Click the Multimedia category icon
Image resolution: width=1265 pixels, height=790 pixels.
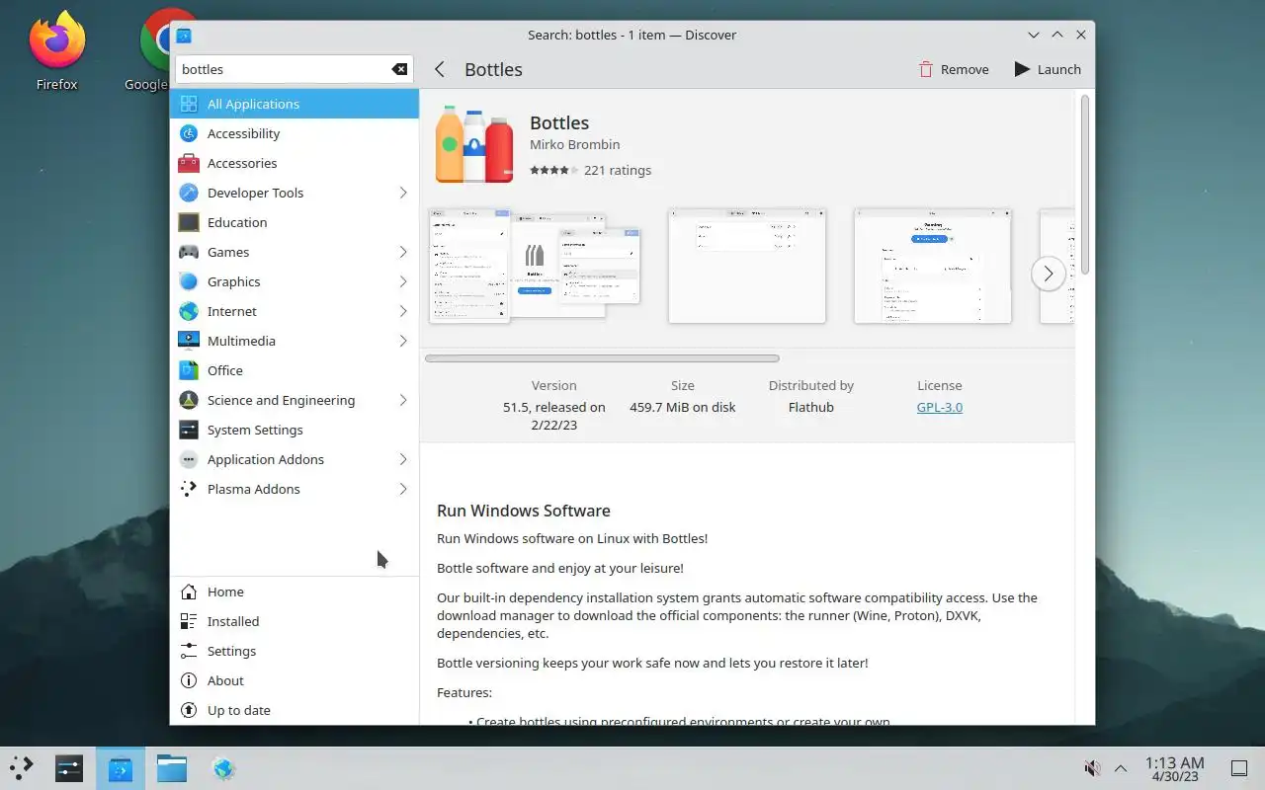(x=189, y=341)
